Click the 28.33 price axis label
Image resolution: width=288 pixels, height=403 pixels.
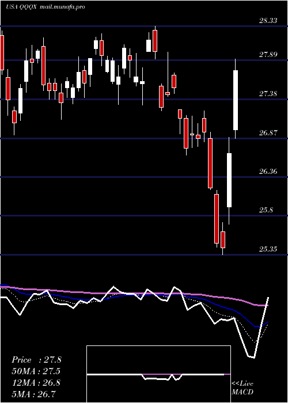268,21
